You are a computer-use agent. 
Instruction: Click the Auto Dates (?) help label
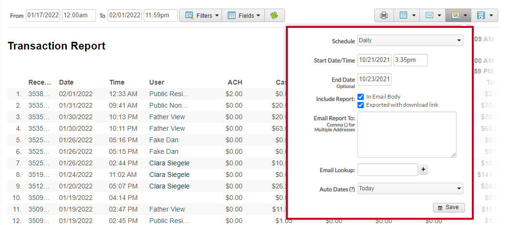337,189
